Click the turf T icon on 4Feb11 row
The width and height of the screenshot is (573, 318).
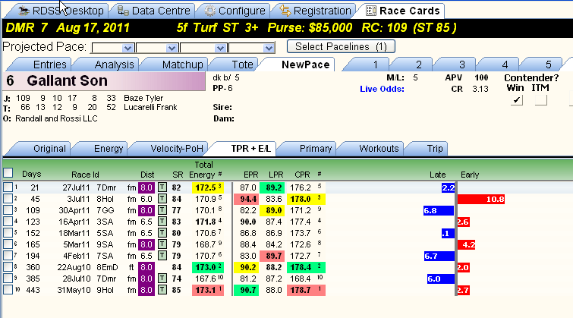[x=162, y=256]
